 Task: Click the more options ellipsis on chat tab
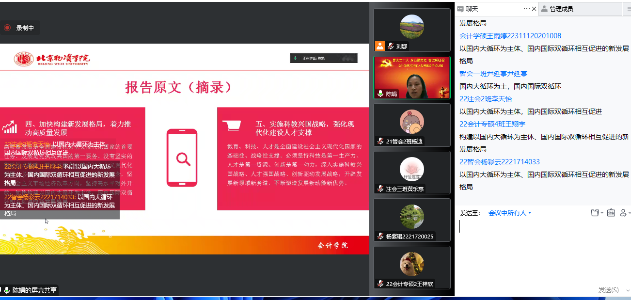(527, 9)
